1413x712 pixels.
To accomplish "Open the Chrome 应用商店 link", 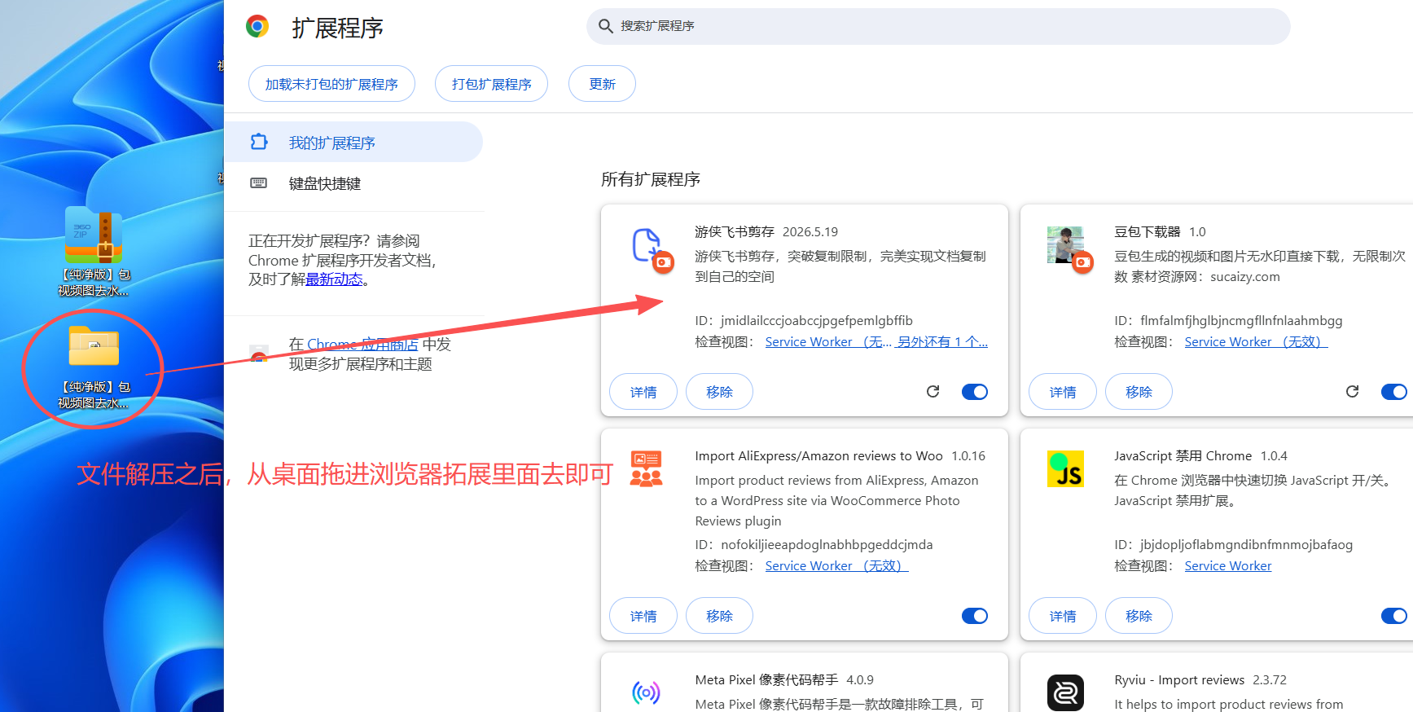I will tap(362, 345).
